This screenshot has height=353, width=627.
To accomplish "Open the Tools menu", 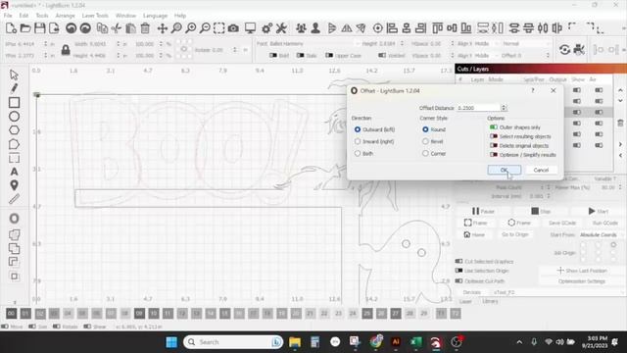I will point(42,16).
